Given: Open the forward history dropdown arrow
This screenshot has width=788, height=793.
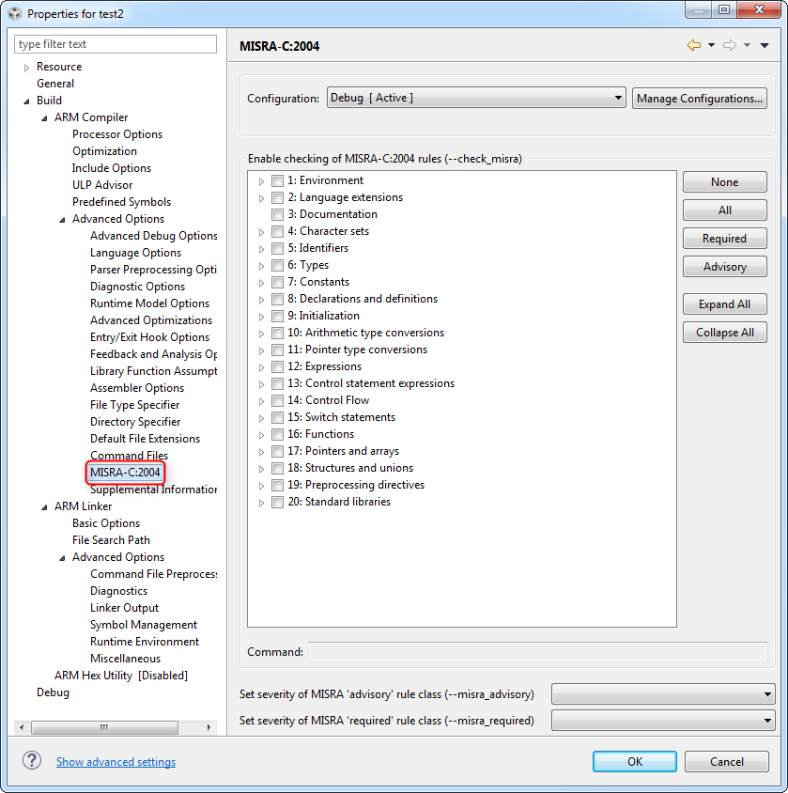Looking at the screenshot, I should point(747,45).
